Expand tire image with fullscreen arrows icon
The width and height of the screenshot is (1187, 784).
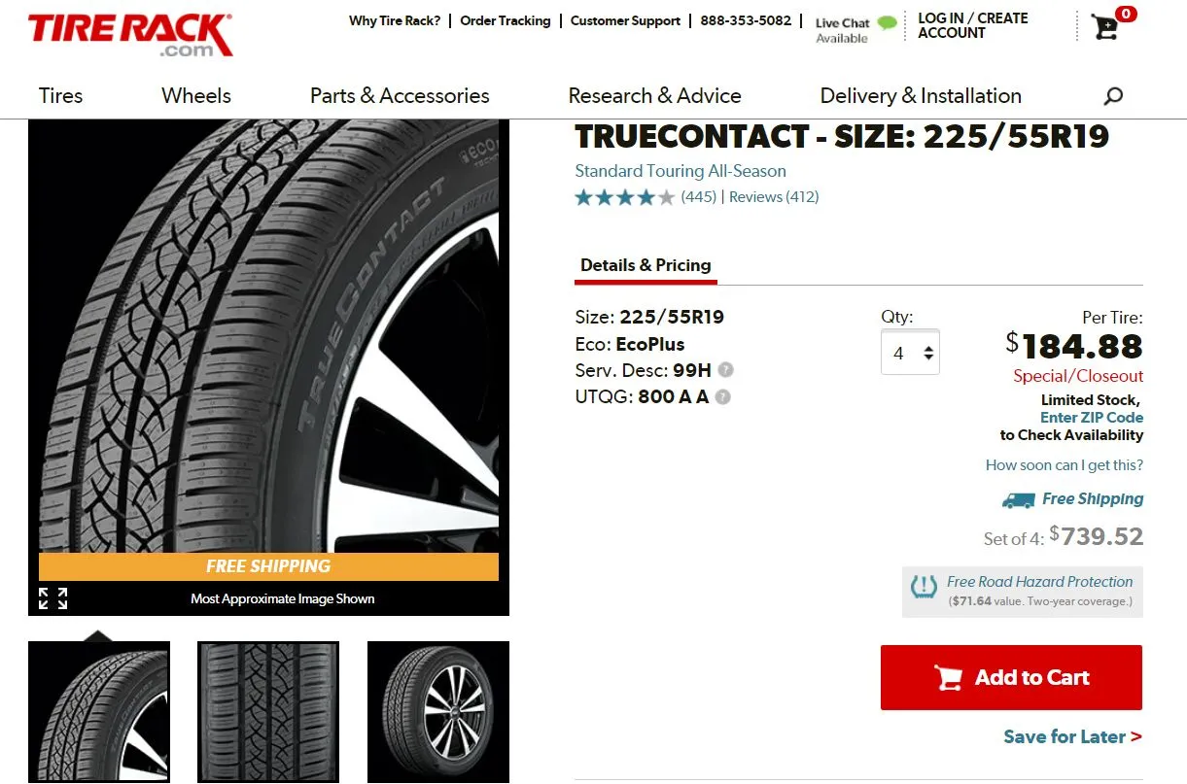(52, 598)
